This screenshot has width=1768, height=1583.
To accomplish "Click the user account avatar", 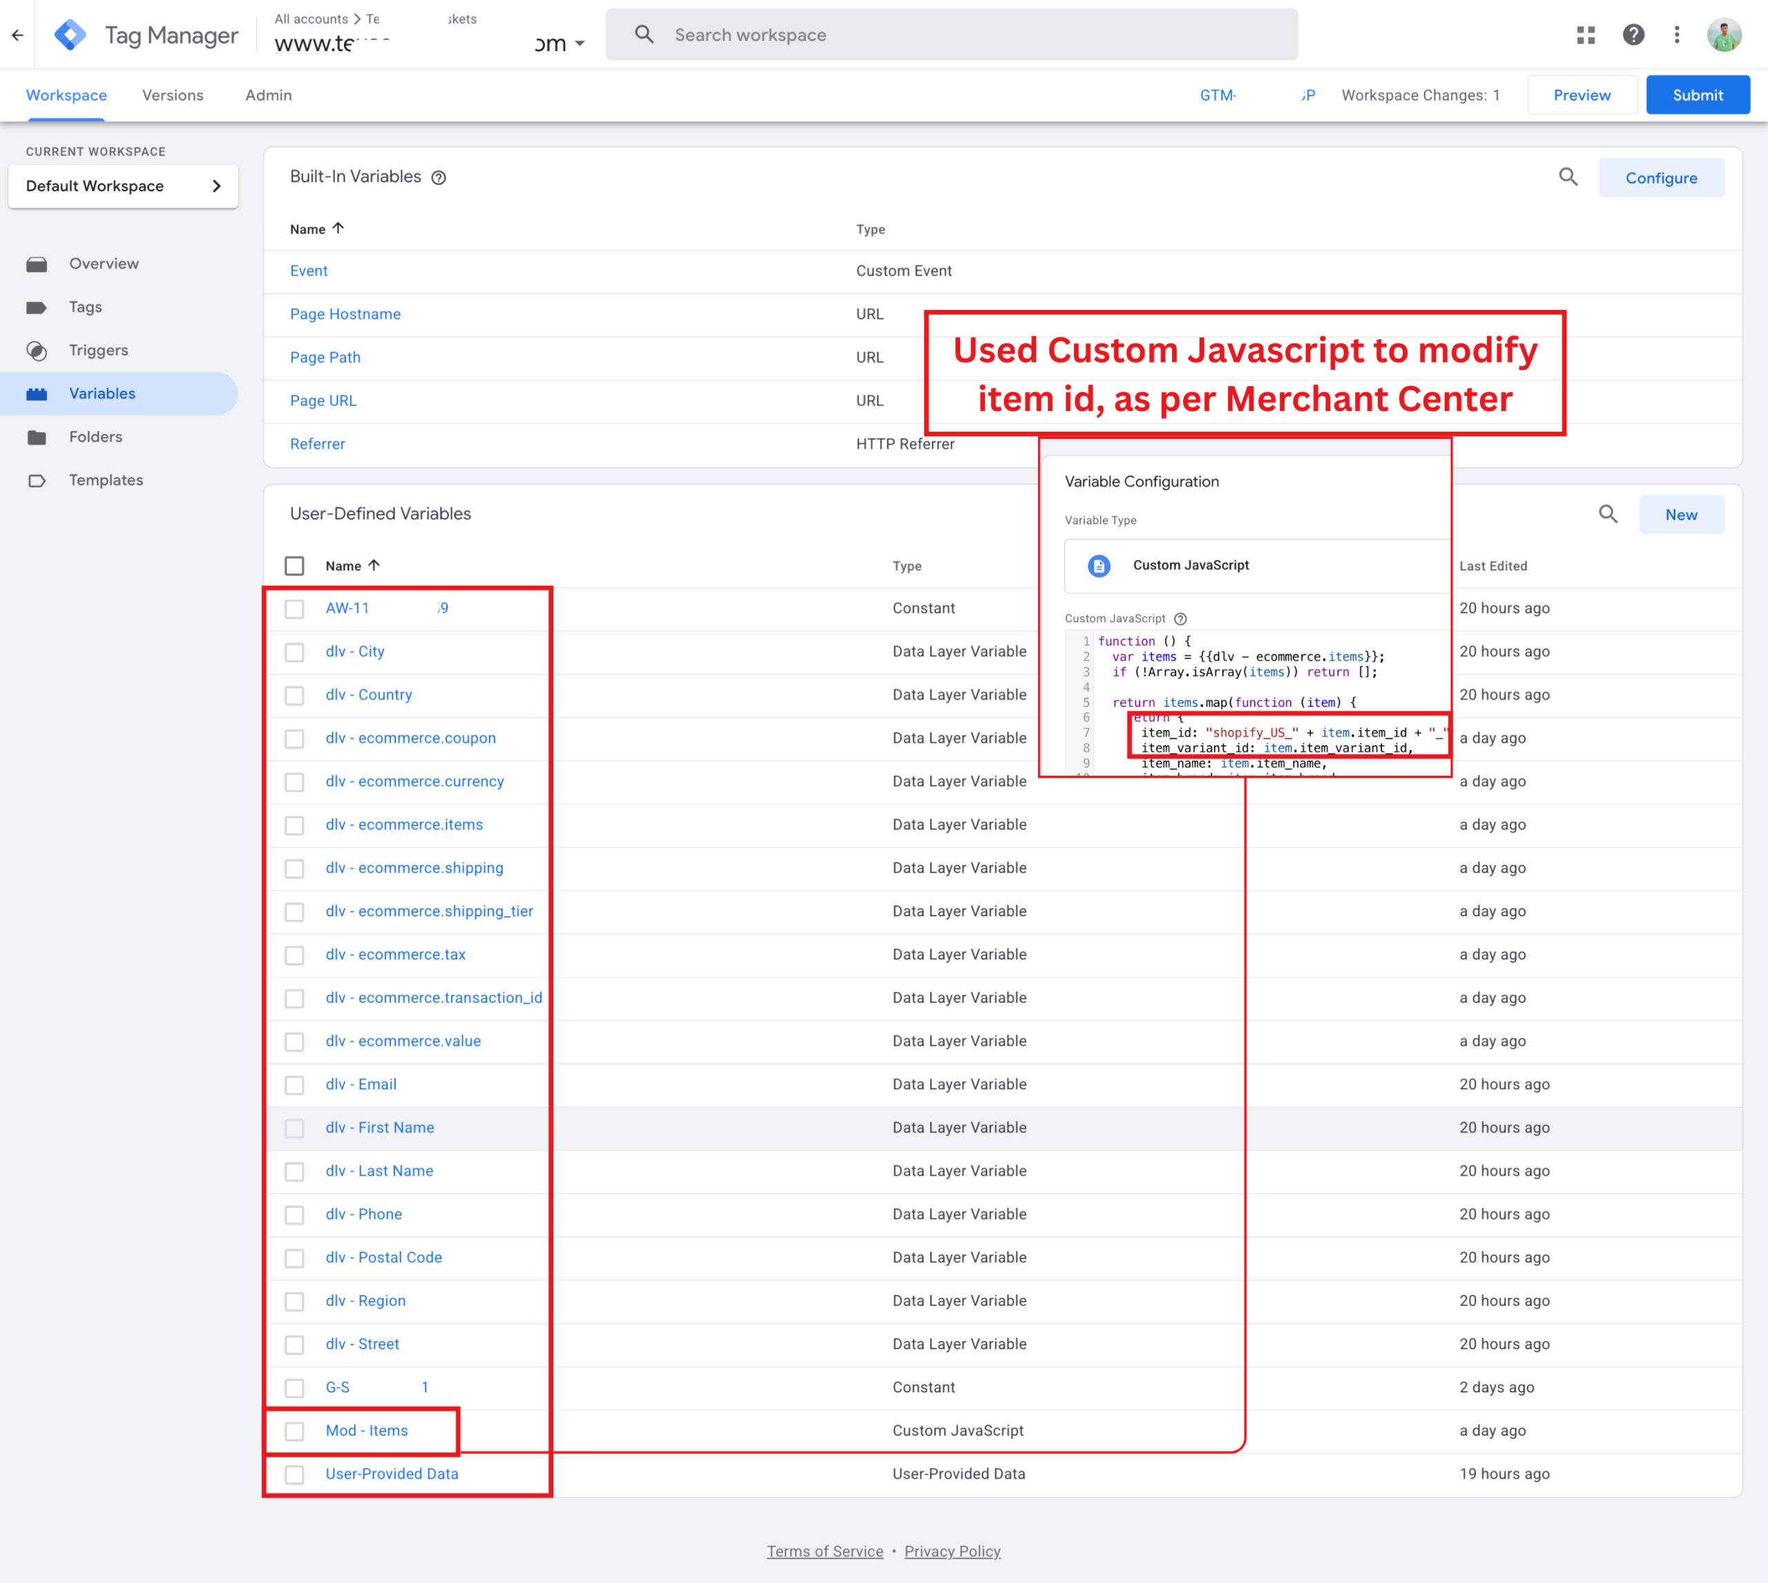I will 1723,35.
